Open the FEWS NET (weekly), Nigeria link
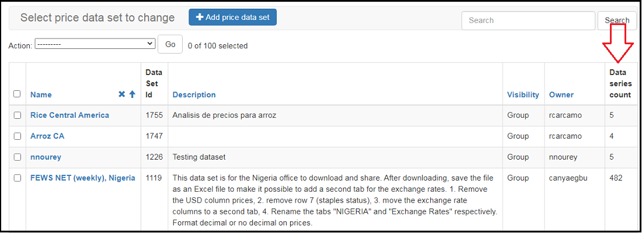Screen dimensions: 642x233 coord(82,178)
